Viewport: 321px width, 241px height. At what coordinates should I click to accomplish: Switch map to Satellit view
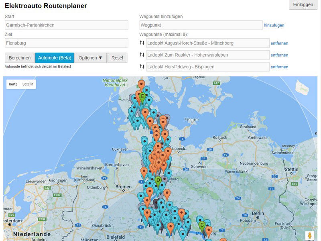click(x=28, y=84)
